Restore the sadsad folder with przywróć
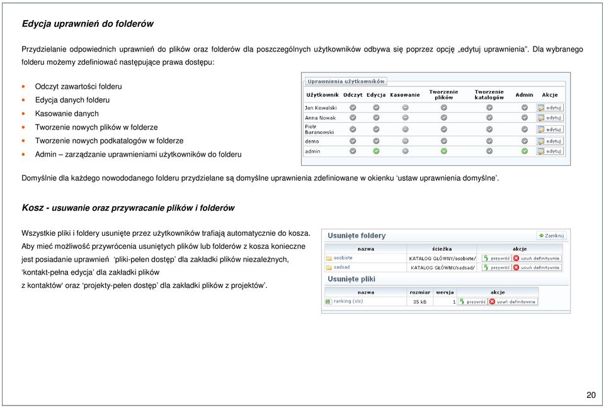604x408 pixels. click(496, 267)
